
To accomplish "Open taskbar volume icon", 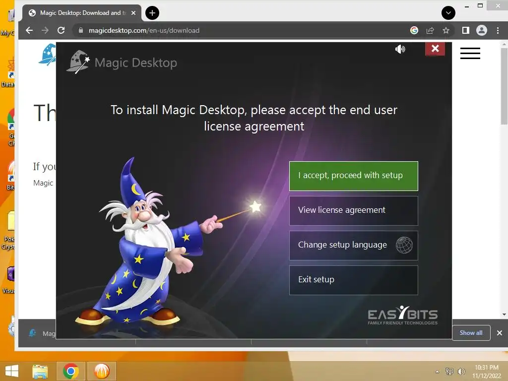I will pyautogui.click(x=461, y=371).
